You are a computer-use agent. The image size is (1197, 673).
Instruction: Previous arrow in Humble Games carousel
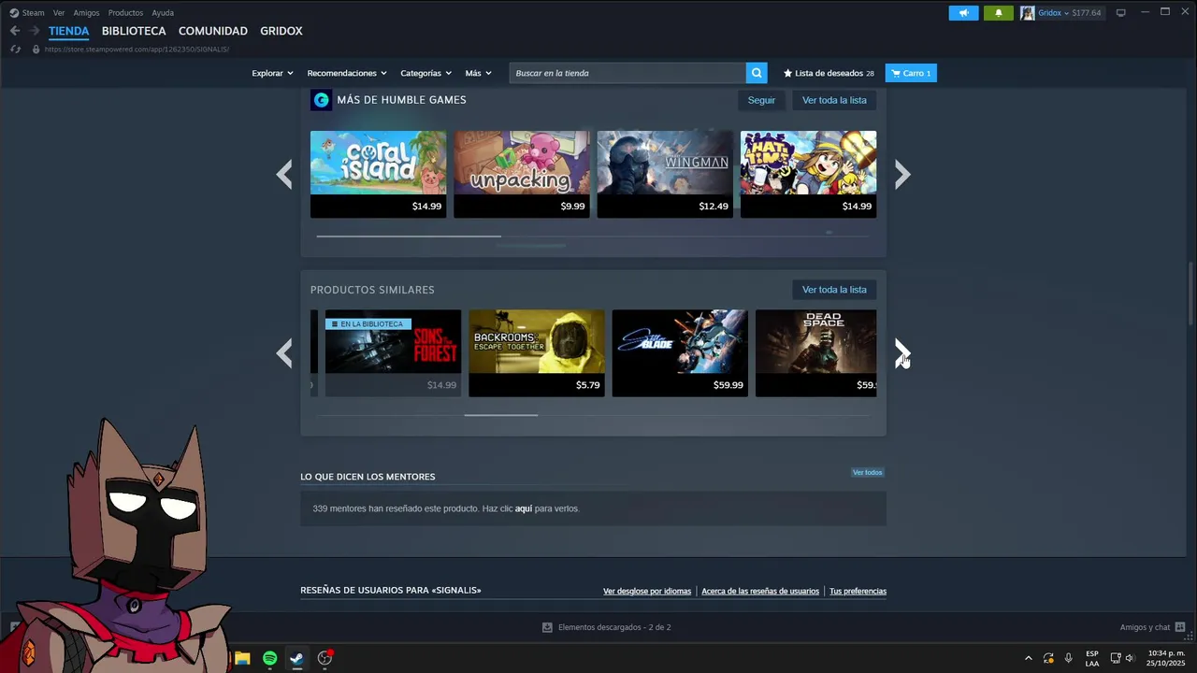point(284,175)
